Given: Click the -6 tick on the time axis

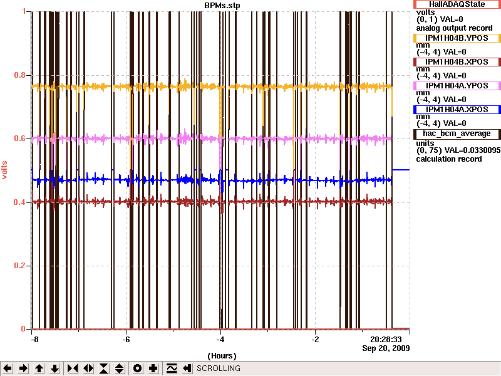Looking at the screenshot, I should point(127,339).
